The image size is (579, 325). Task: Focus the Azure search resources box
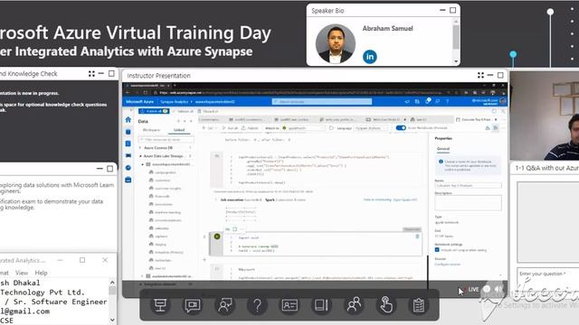point(322,101)
